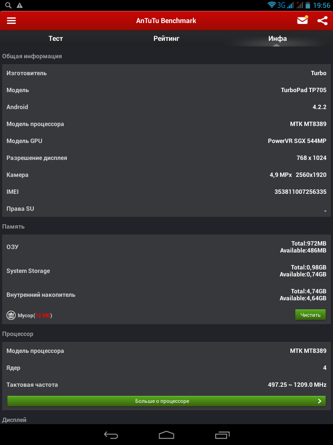Tap the search magnifier status icon

(8, 5)
